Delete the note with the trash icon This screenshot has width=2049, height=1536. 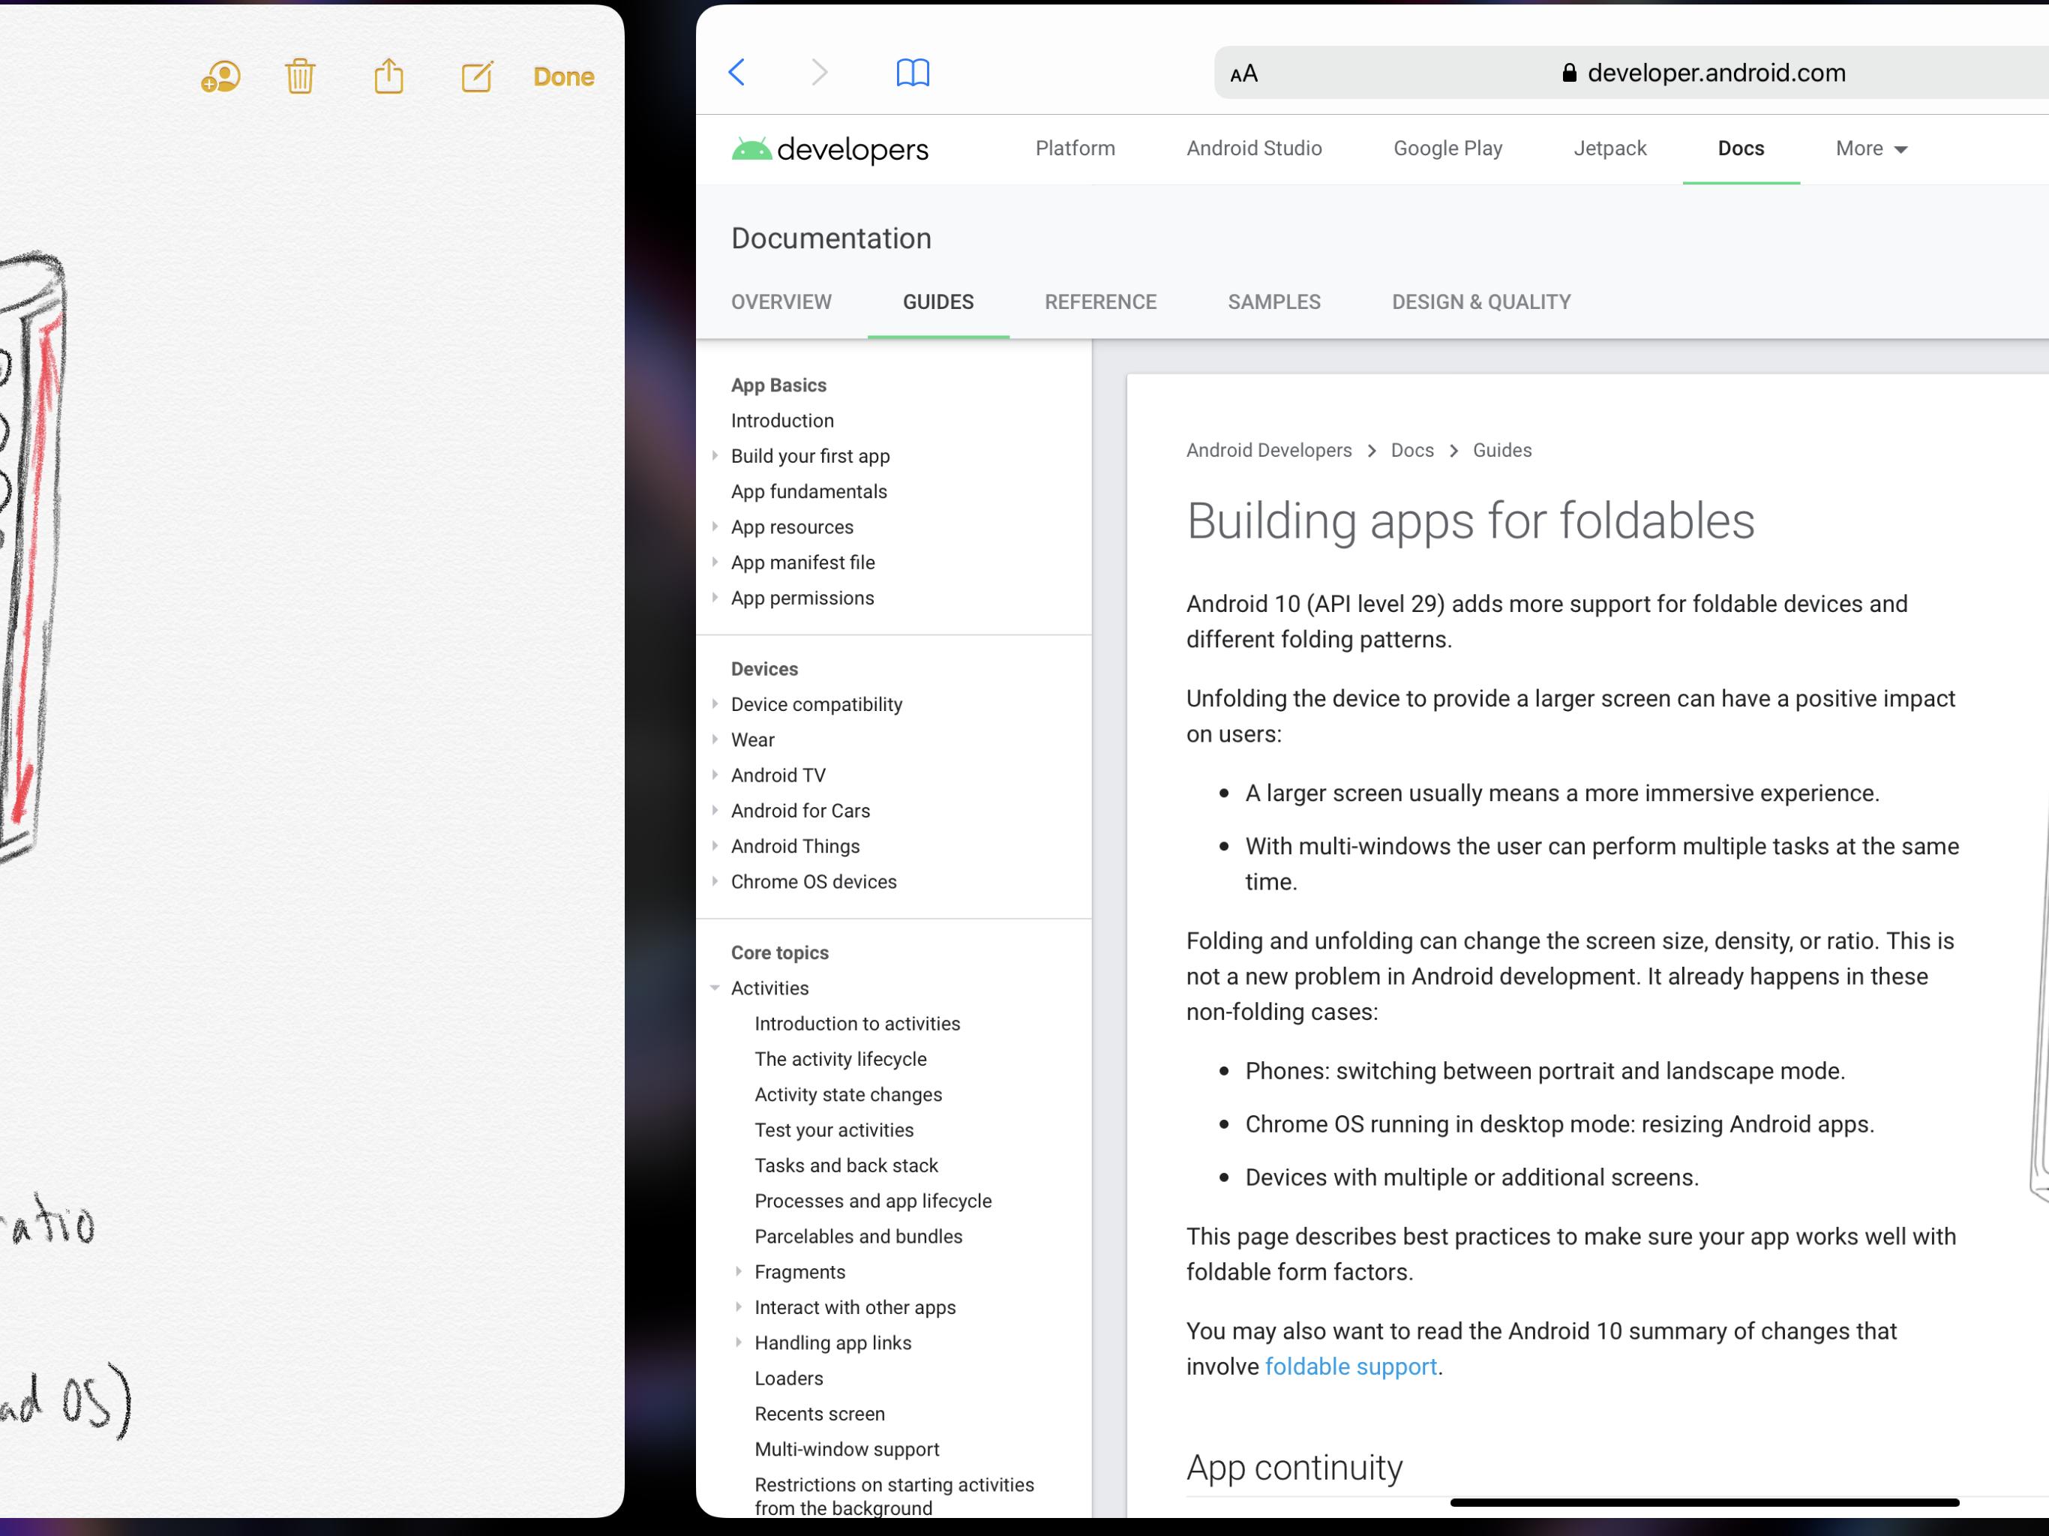coord(300,76)
